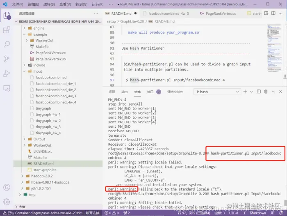Viewport: 287px width, 216px height.
Task: Create a new terminal with plus icon
Action: pos(245,92)
